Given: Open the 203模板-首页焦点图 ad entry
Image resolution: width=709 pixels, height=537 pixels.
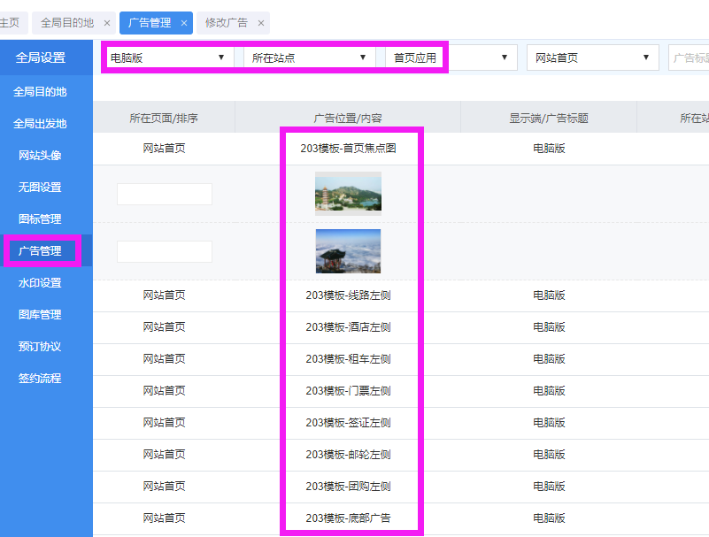Looking at the screenshot, I should pos(348,149).
